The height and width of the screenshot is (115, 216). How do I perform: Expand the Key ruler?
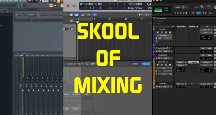click(154, 24)
